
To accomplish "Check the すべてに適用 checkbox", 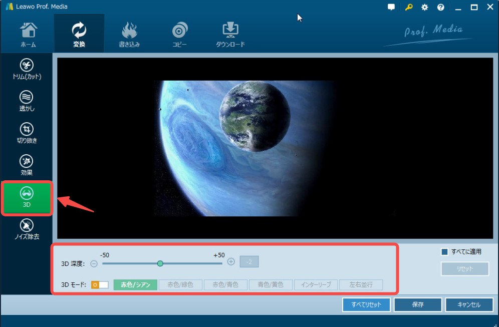I will tap(444, 252).
